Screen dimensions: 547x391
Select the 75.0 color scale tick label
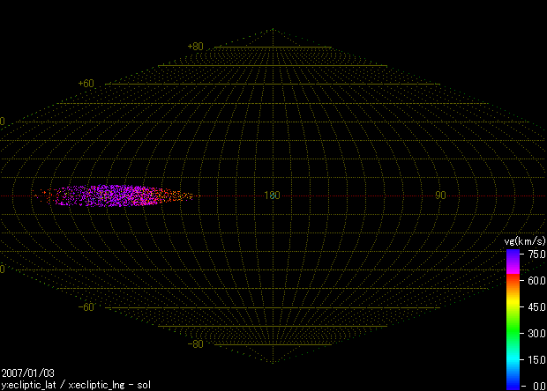coord(536,254)
